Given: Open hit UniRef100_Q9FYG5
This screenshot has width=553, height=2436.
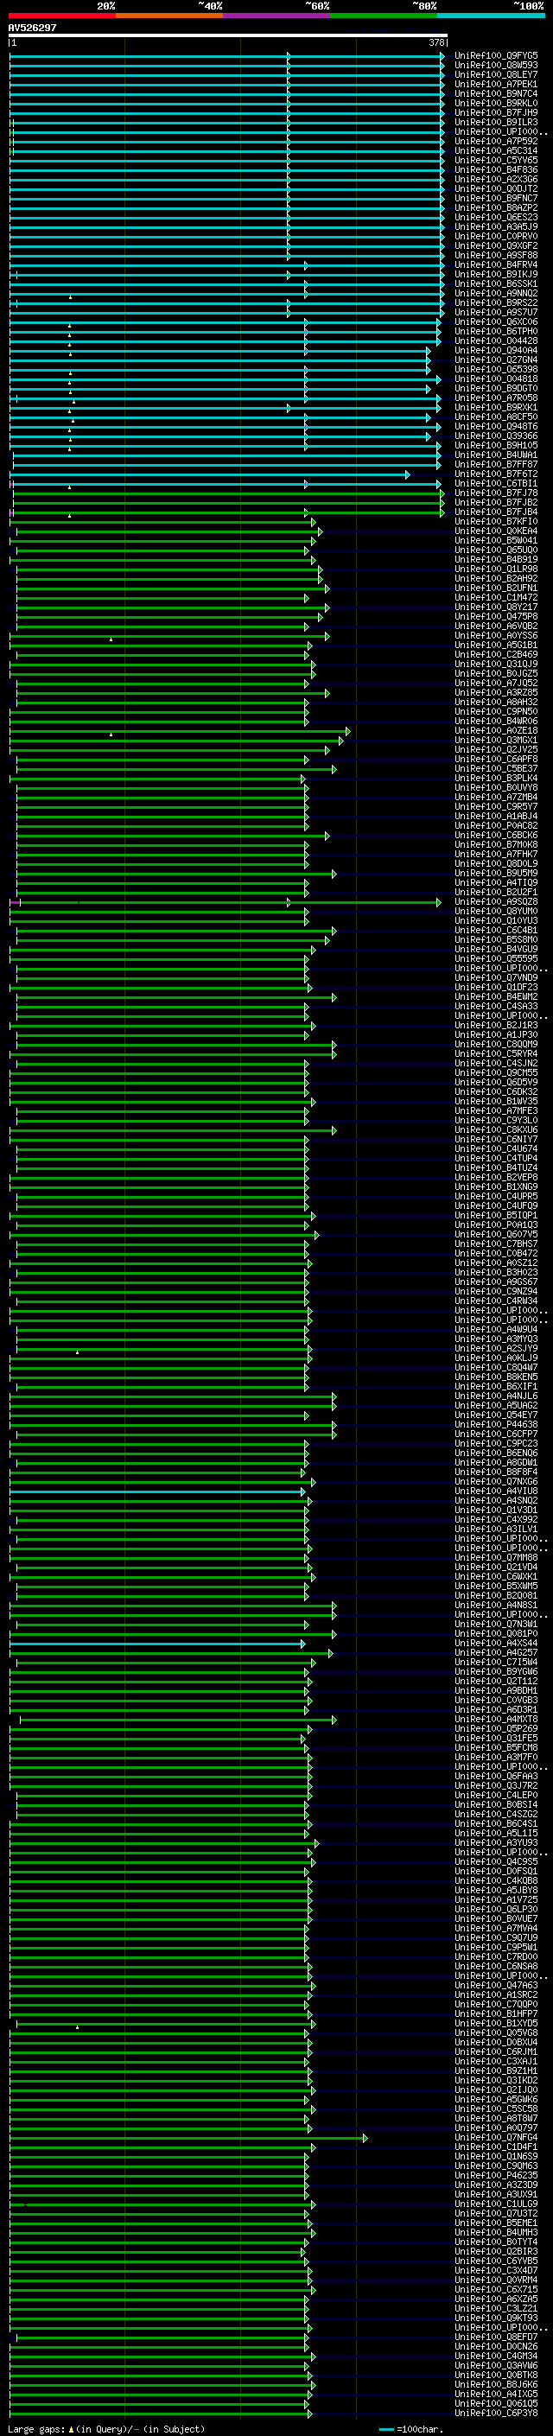Looking at the screenshot, I should pyautogui.click(x=495, y=56).
